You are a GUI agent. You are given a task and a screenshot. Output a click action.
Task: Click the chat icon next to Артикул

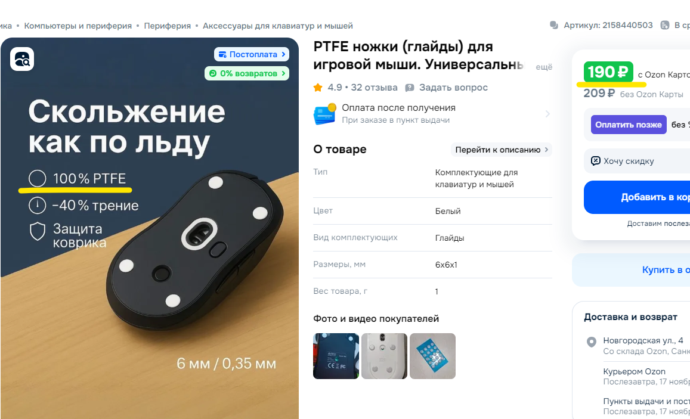(554, 26)
